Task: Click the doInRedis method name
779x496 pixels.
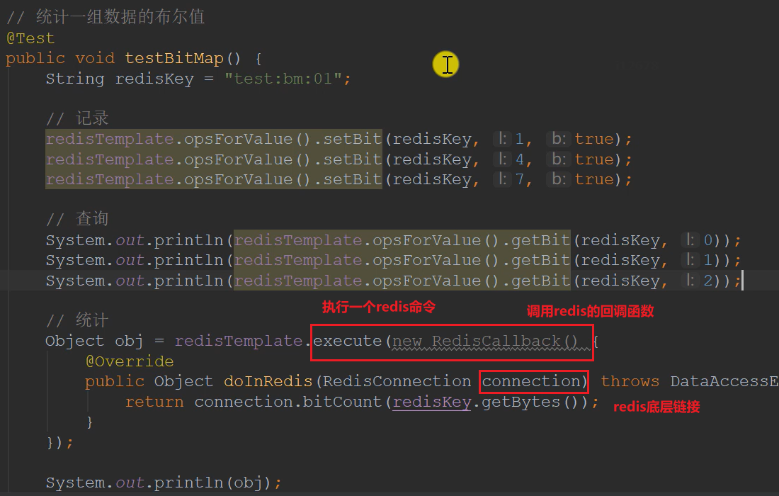Action: click(268, 381)
